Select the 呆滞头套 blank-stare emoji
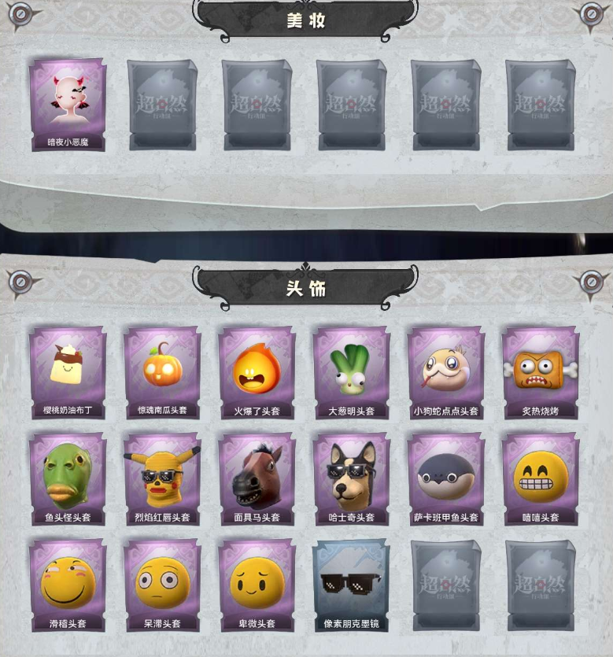The height and width of the screenshot is (657, 613). pos(162,585)
